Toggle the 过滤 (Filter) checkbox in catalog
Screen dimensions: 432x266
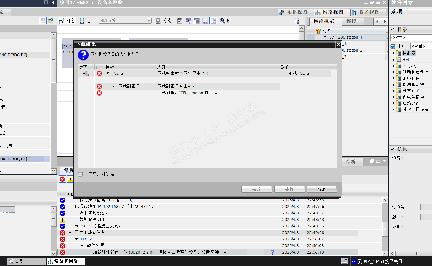[393, 46]
